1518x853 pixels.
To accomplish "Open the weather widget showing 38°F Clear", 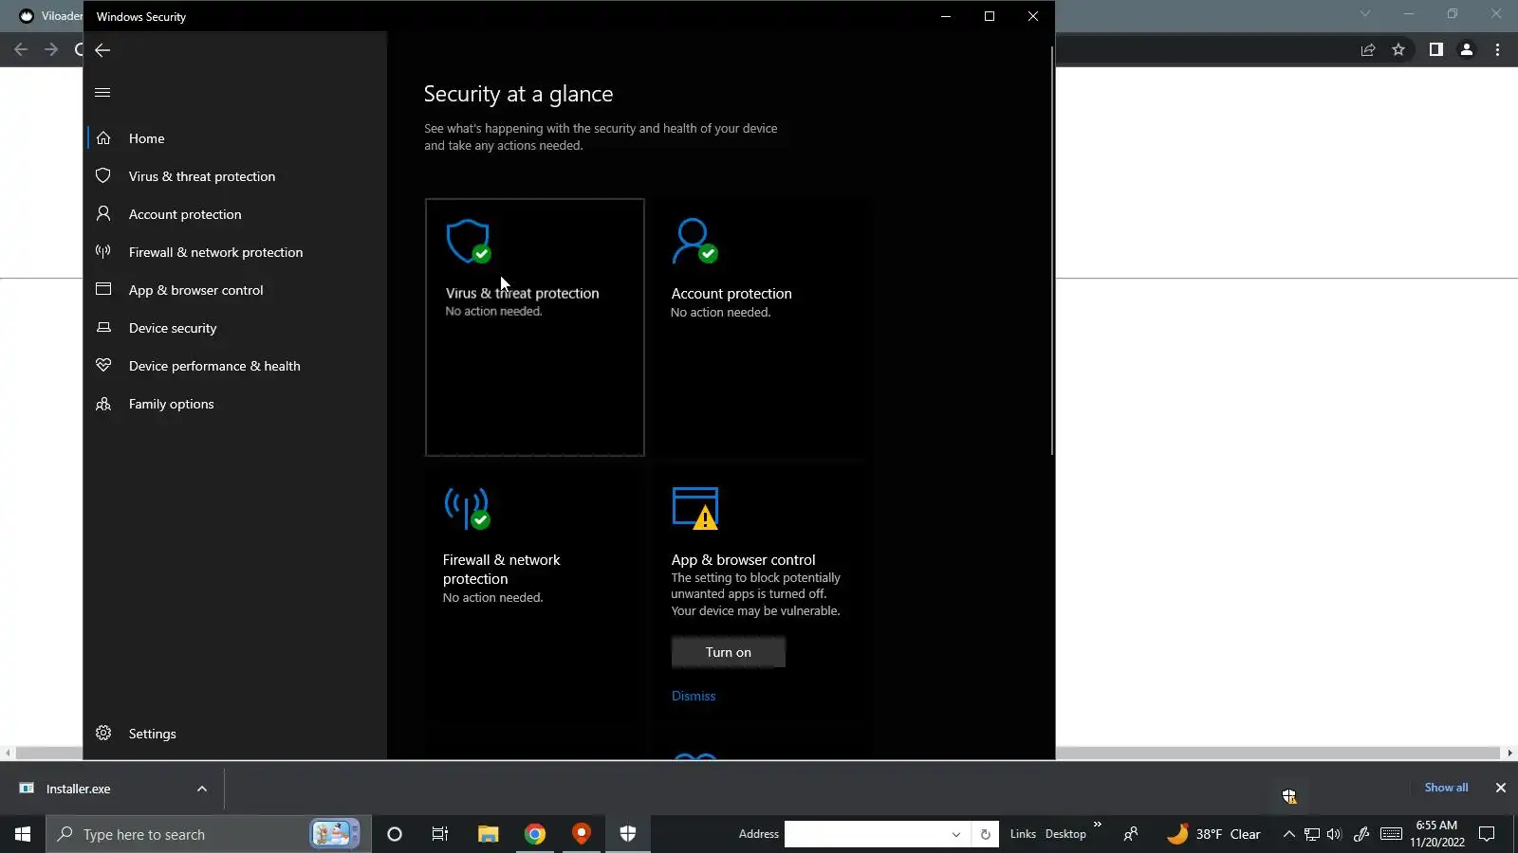I will (1214, 834).
